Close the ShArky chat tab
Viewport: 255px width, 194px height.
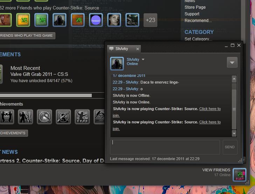coord(138,49)
